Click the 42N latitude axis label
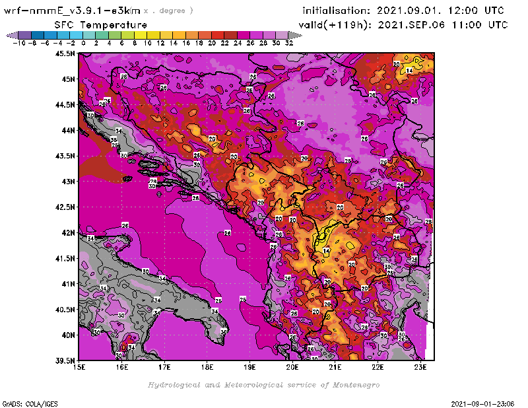The height and width of the screenshot is (408, 528). [68, 233]
